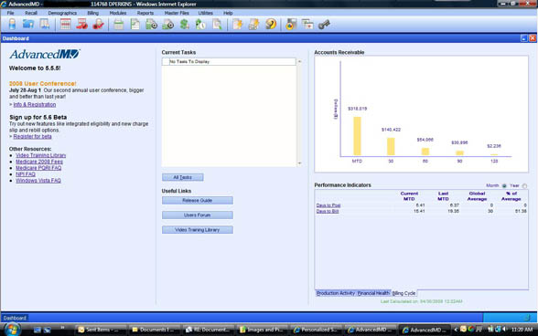Click the Current Tasks scrollbar down arrow
This screenshot has width=538, height=336.
pyautogui.click(x=299, y=163)
